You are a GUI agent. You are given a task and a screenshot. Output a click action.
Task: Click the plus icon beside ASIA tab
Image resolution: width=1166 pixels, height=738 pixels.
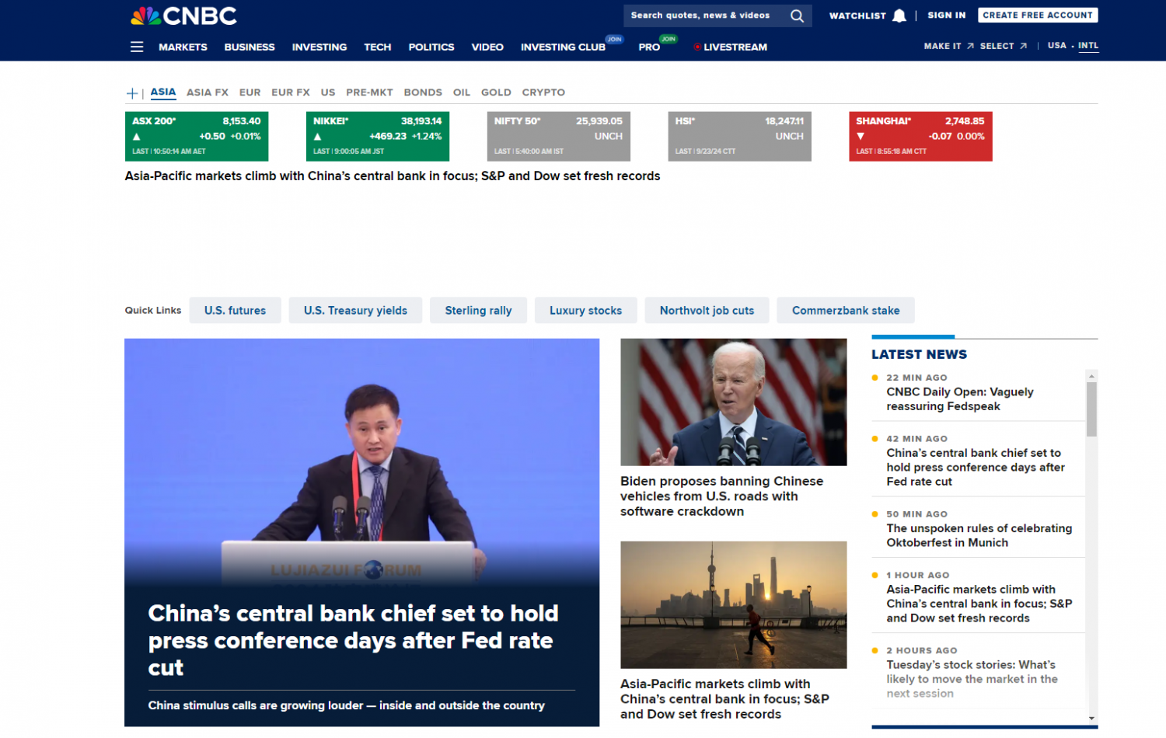(132, 93)
